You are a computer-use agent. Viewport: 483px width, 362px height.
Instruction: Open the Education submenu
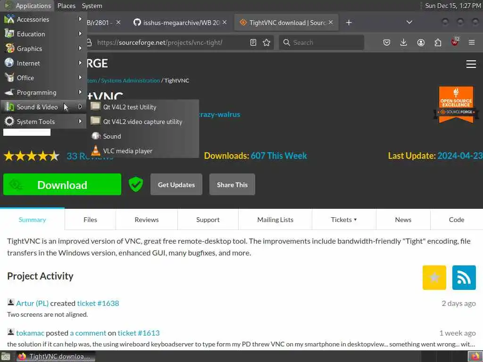[43, 34]
